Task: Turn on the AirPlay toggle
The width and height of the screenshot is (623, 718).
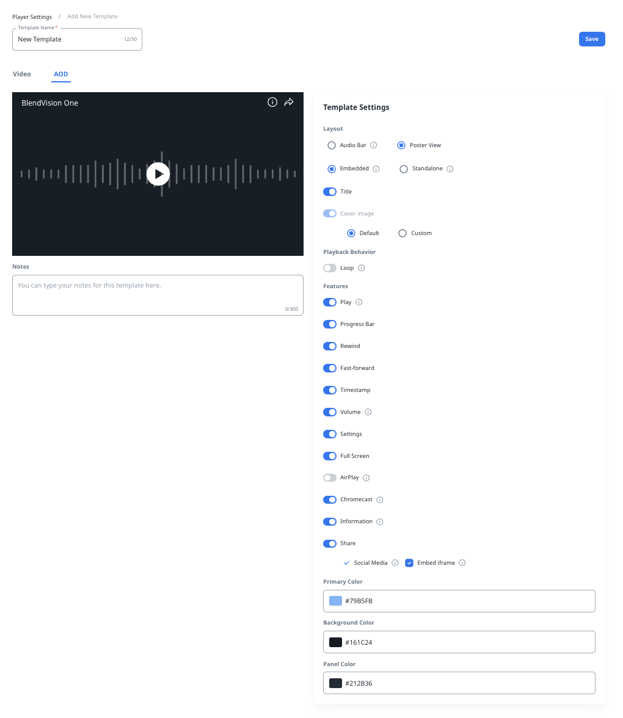Action: tap(330, 478)
